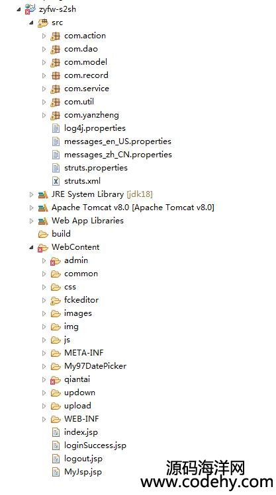The image size is (276, 495).
Task: Collapse the zyfw-s2sh project node
Action: click(x=19, y=9)
